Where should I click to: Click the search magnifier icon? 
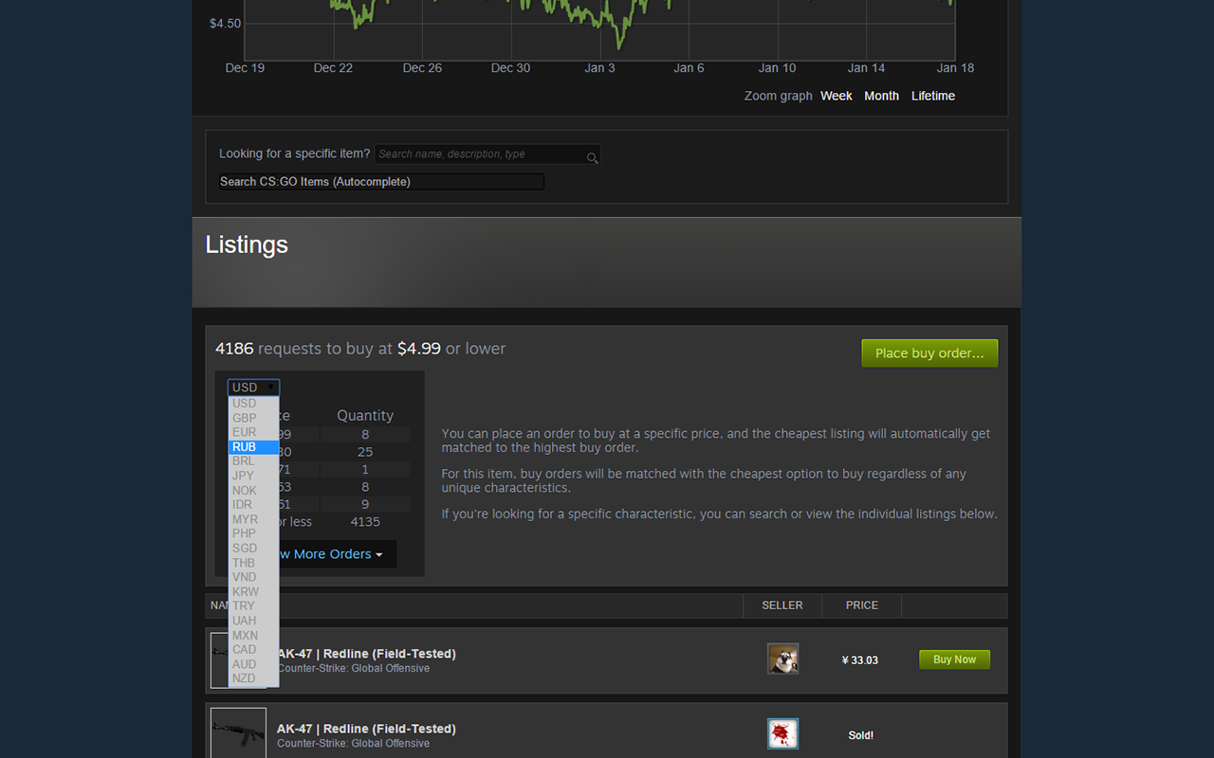coord(592,157)
